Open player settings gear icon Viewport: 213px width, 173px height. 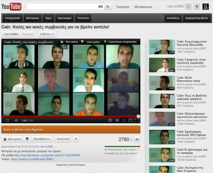tap(110, 120)
